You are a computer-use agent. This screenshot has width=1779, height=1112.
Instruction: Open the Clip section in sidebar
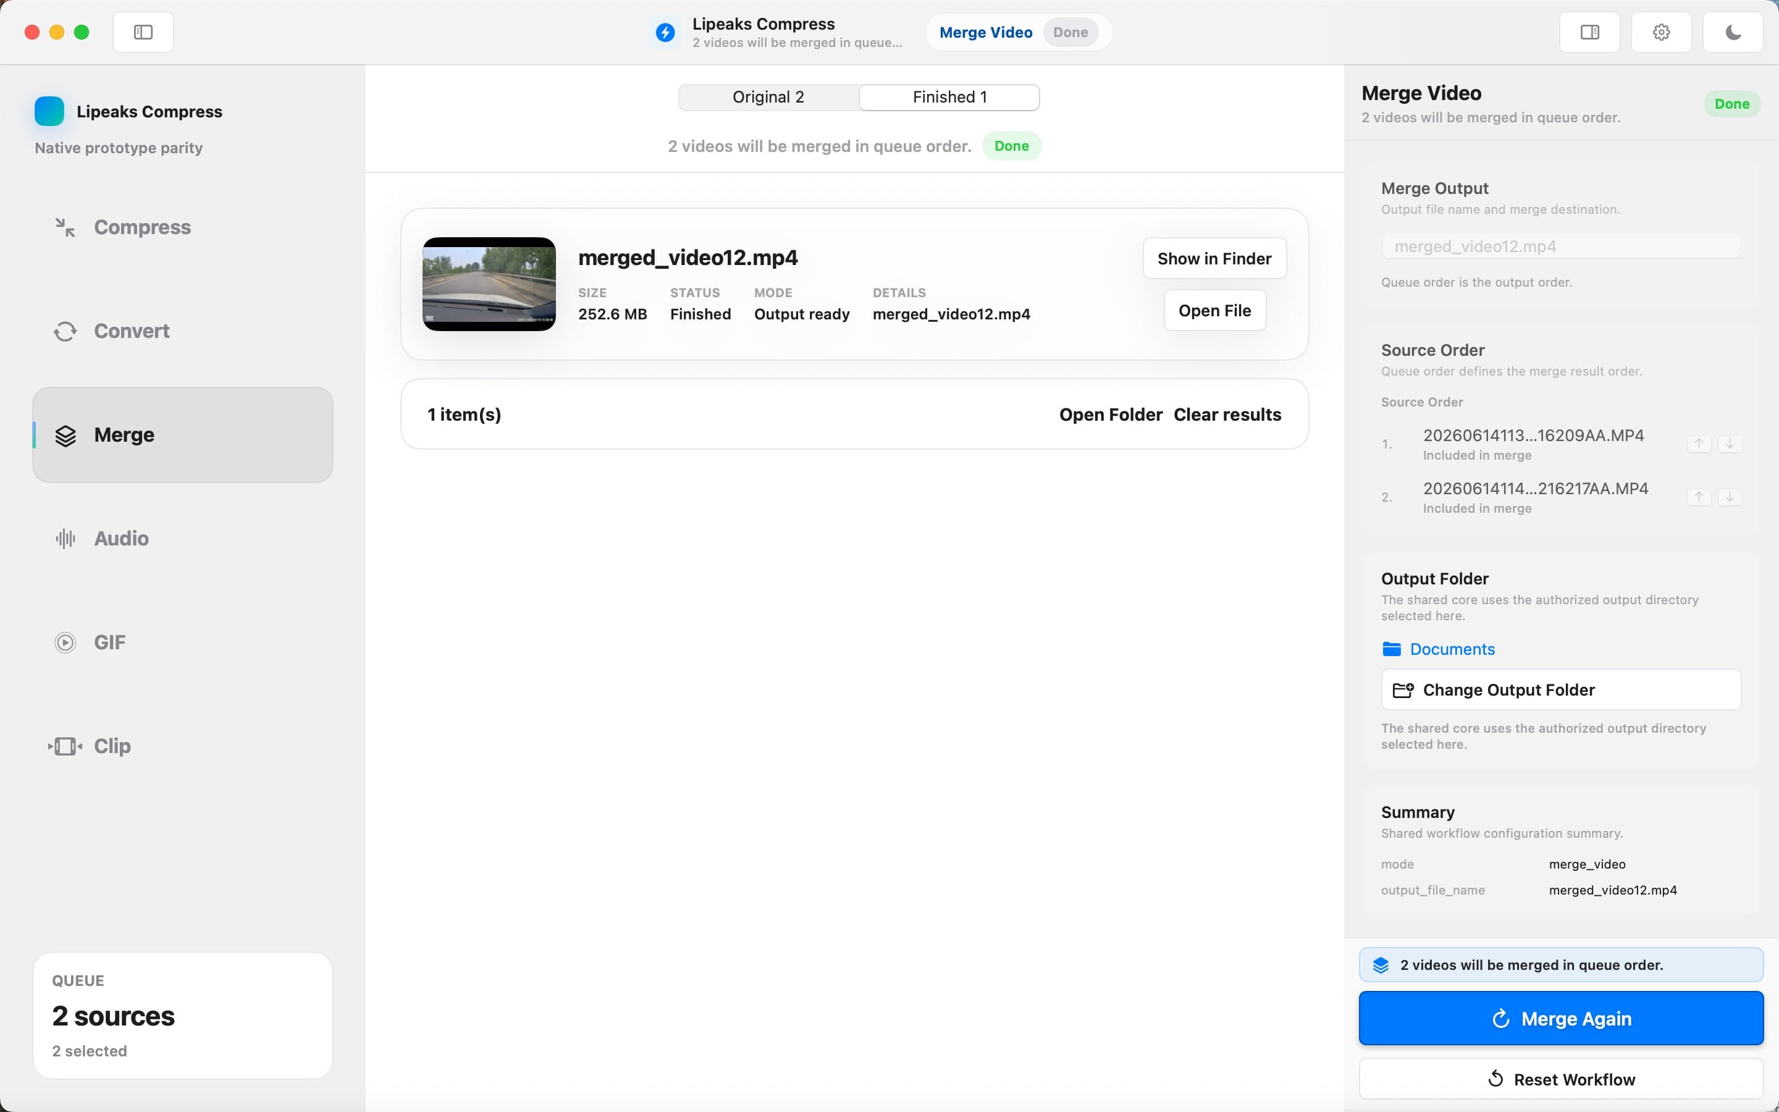tap(182, 746)
